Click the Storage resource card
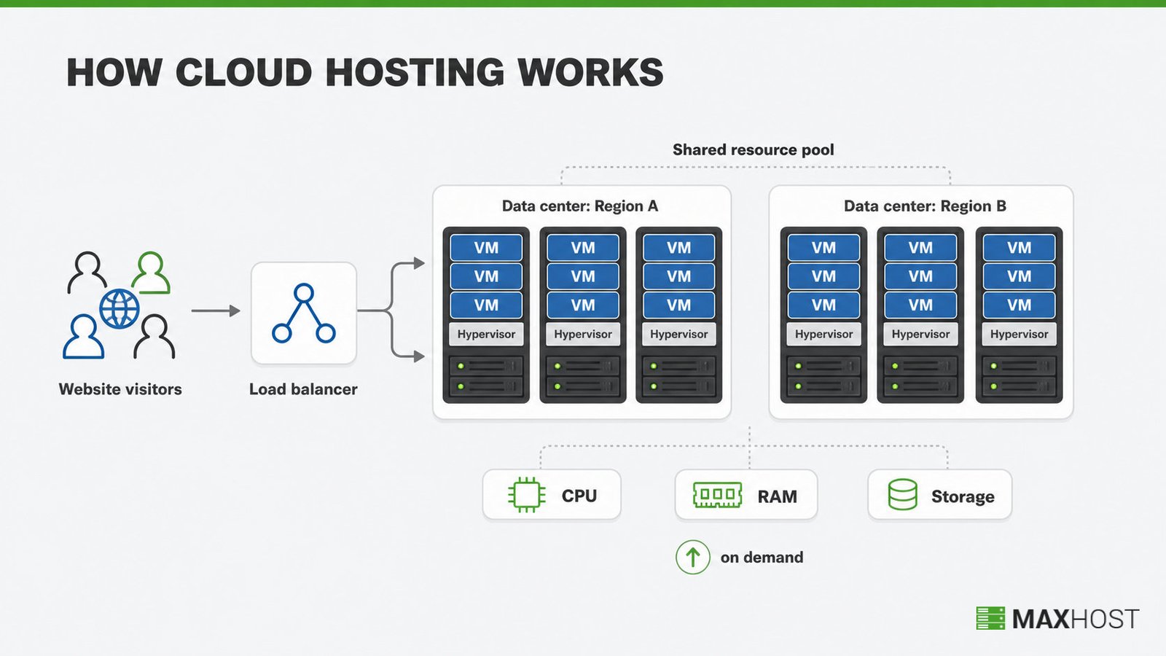The height and width of the screenshot is (656, 1166). click(x=940, y=495)
